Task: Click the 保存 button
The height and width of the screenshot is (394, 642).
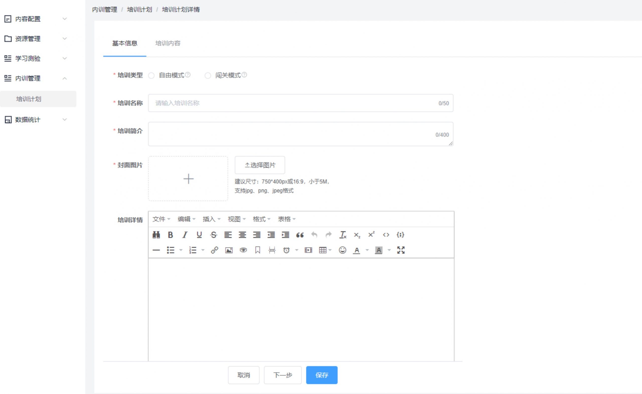Action: tap(322, 375)
